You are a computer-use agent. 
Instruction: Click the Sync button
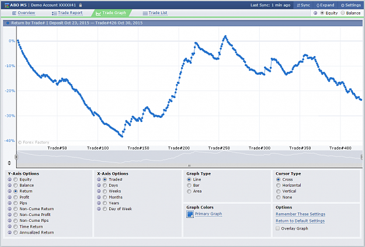pos(304,5)
